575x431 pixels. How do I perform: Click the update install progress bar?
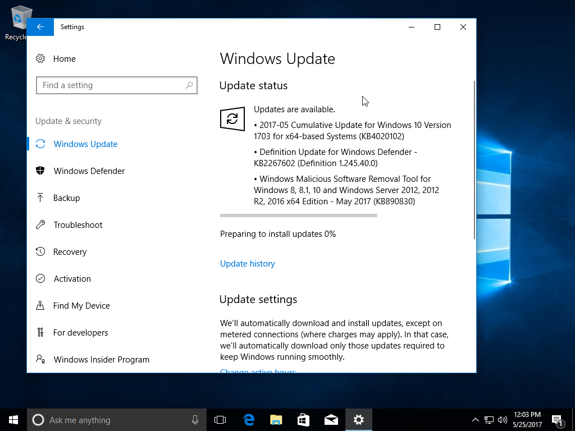tap(299, 215)
